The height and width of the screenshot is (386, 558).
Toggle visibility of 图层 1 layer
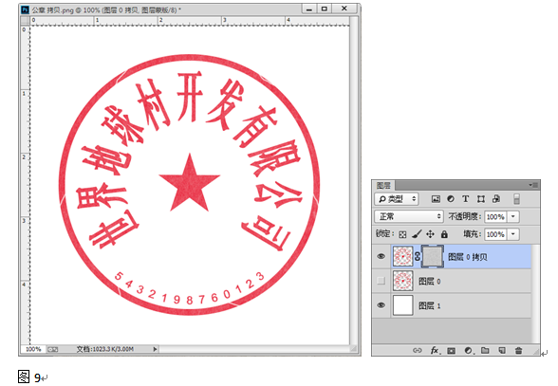(x=381, y=305)
